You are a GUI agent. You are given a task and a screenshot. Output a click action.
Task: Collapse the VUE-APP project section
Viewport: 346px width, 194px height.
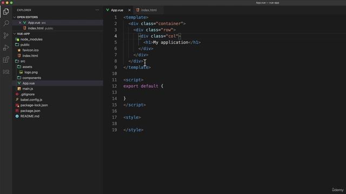(x=22, y=33)
